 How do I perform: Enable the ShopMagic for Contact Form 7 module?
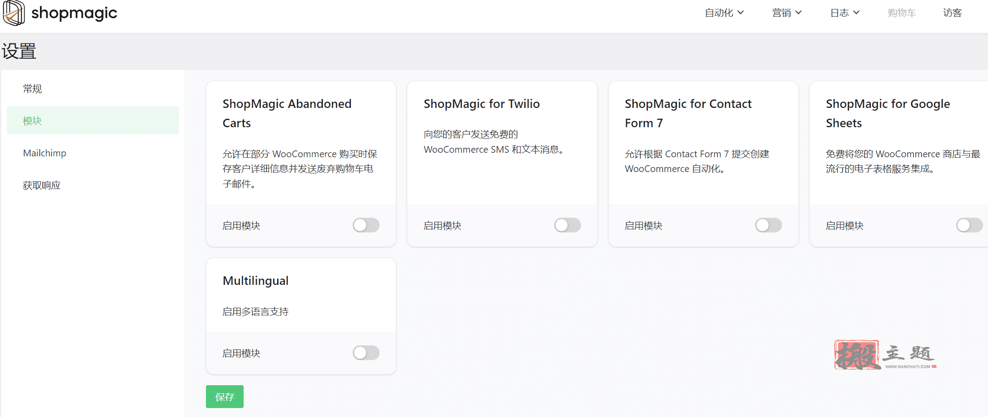click(x=769, y=225)
